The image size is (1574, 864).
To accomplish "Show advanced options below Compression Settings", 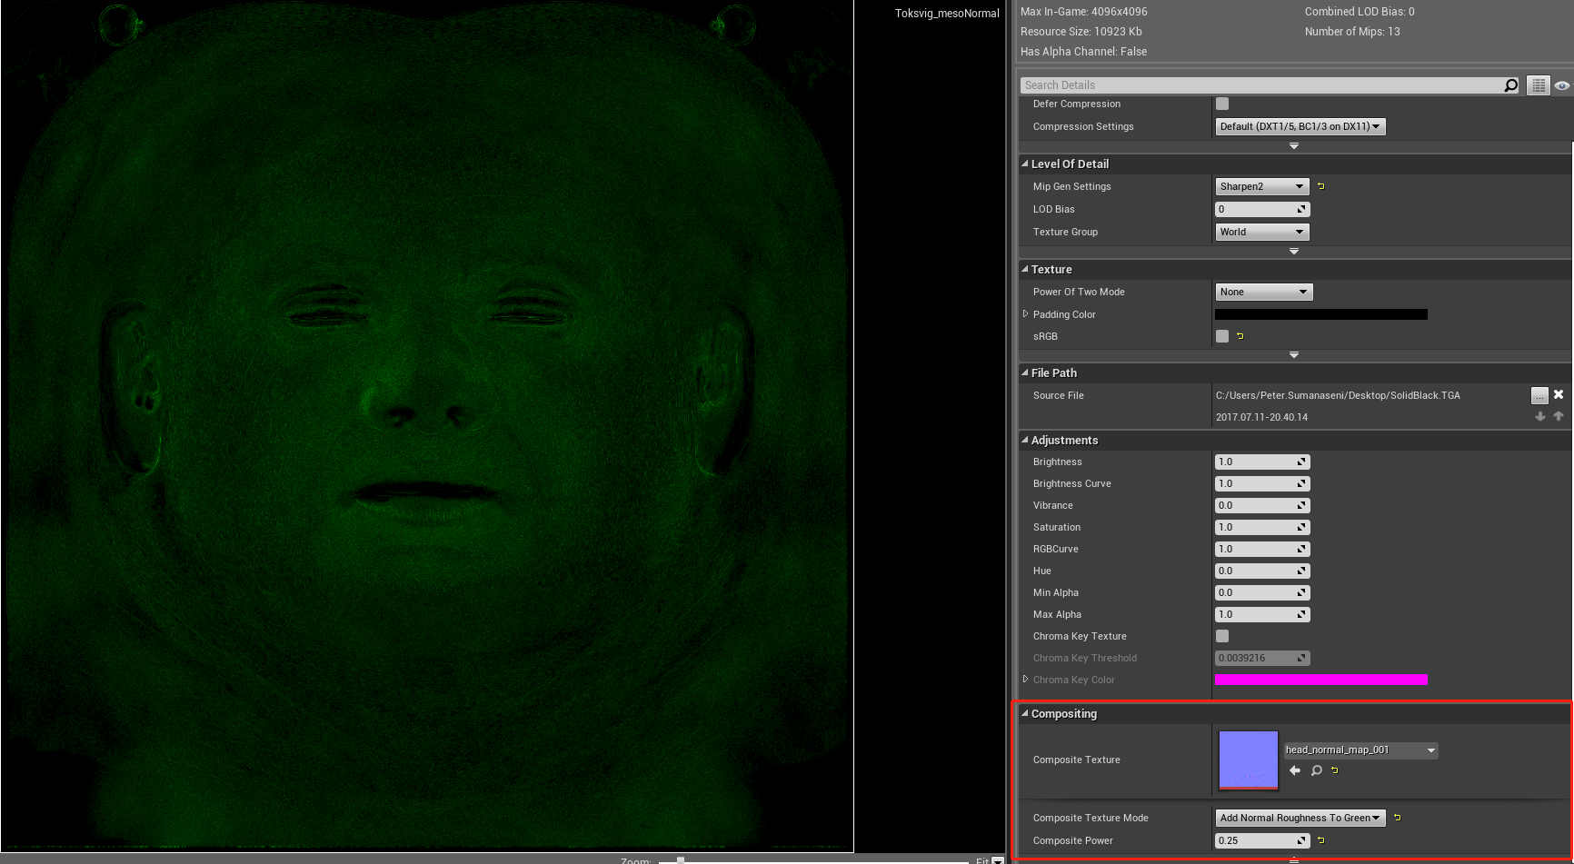I will pos(1294,145).
